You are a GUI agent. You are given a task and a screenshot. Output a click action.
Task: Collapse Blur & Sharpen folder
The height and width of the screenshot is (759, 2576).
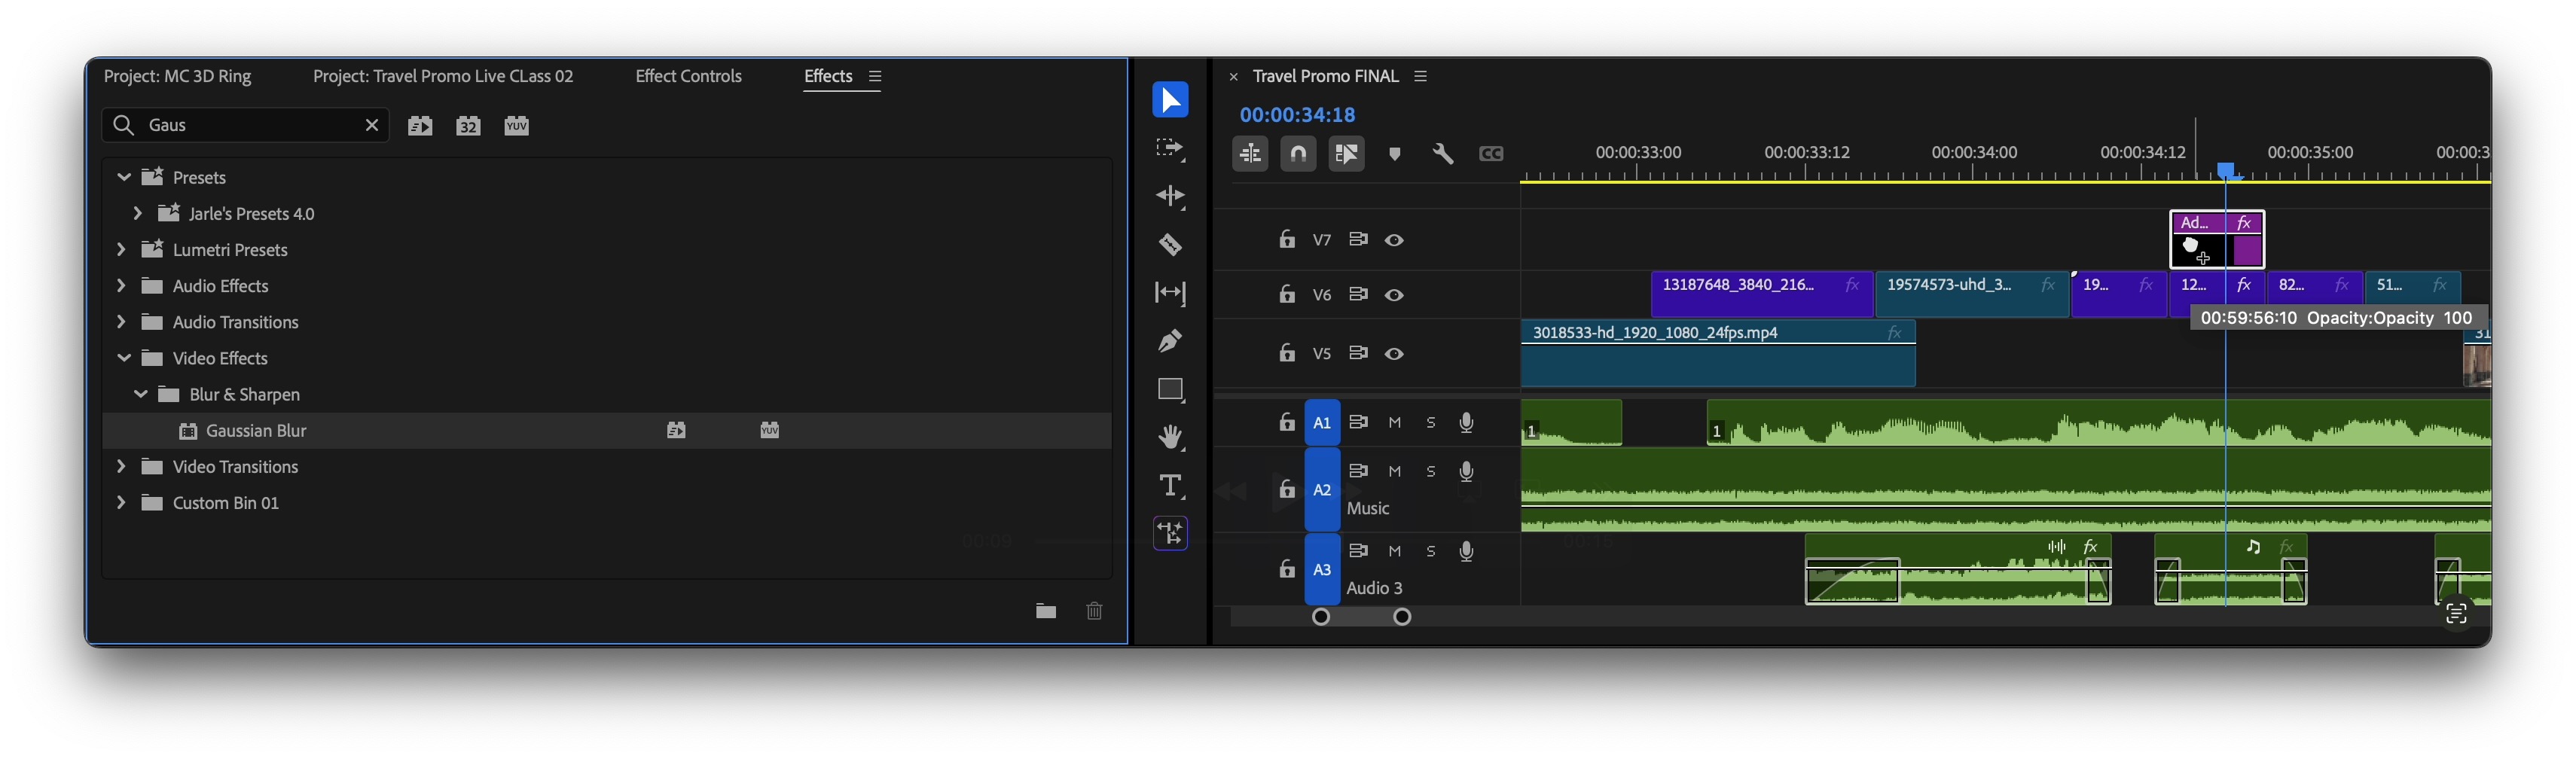141,394
